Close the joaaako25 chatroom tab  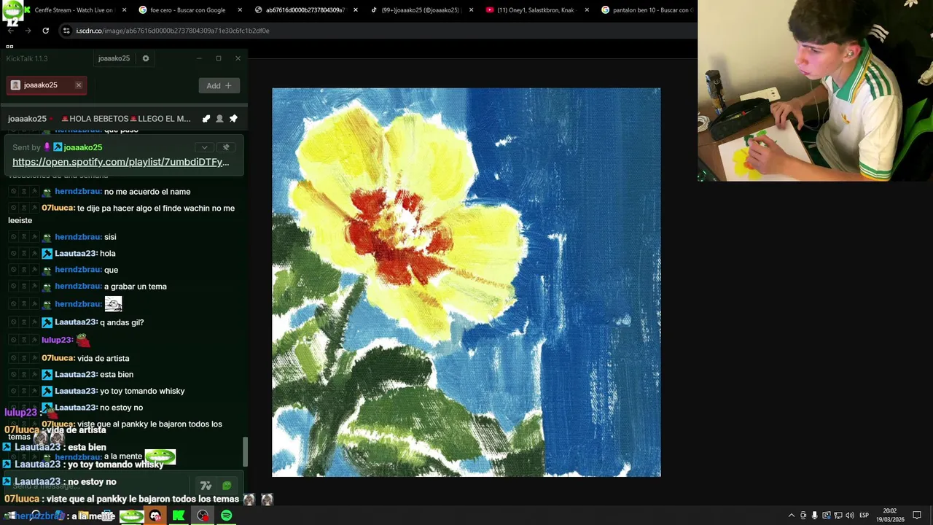click(78, 85)
